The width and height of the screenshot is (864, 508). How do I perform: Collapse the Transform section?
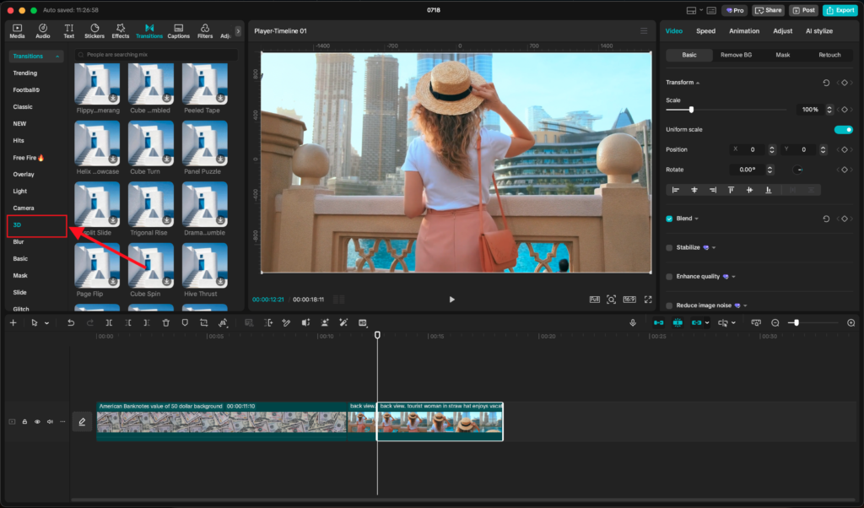tap(698, 83)
